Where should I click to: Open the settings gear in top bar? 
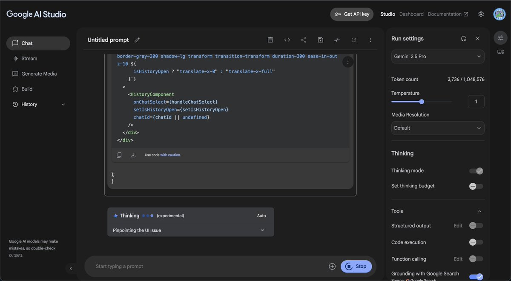tap(481, 14)
